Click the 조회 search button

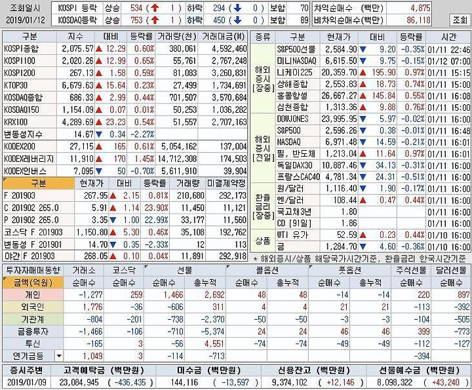tap(460, 20)
